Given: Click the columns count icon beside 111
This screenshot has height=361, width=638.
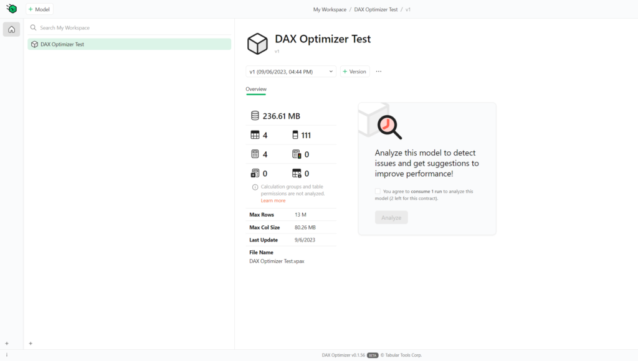Looking at the screenshot, I should (x=295, y=135).
